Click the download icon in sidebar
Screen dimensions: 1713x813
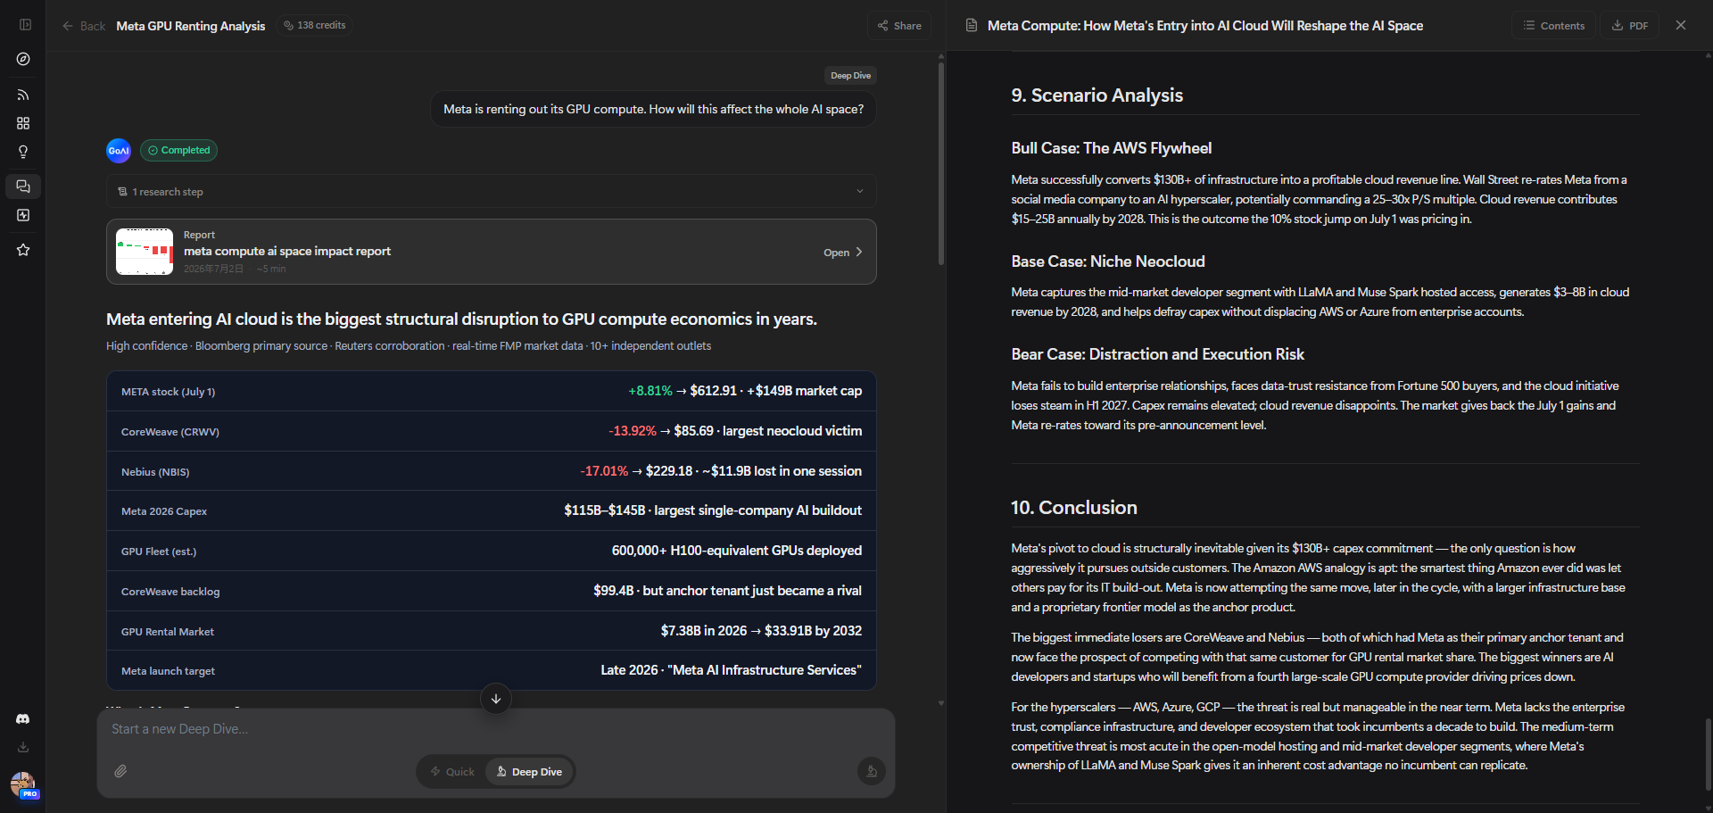click(x=23, y=747)
